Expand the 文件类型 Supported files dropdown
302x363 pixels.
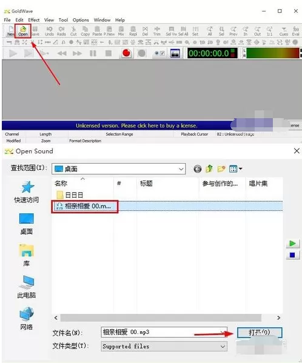(x=223, y=347)
